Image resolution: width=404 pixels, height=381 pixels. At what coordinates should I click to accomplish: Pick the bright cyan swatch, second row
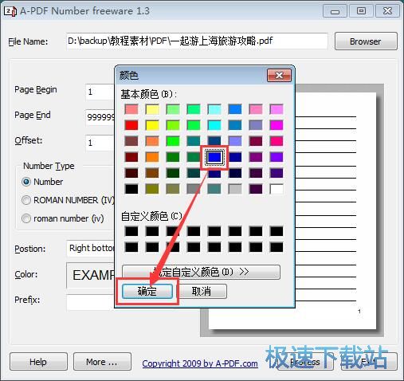point(214,125)
